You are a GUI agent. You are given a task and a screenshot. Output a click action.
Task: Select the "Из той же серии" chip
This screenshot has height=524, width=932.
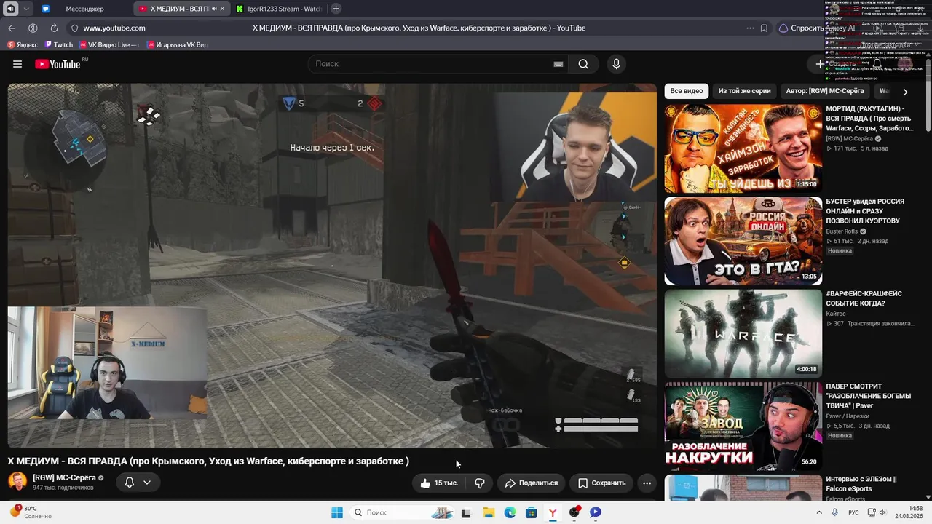(x=744, y=91)
